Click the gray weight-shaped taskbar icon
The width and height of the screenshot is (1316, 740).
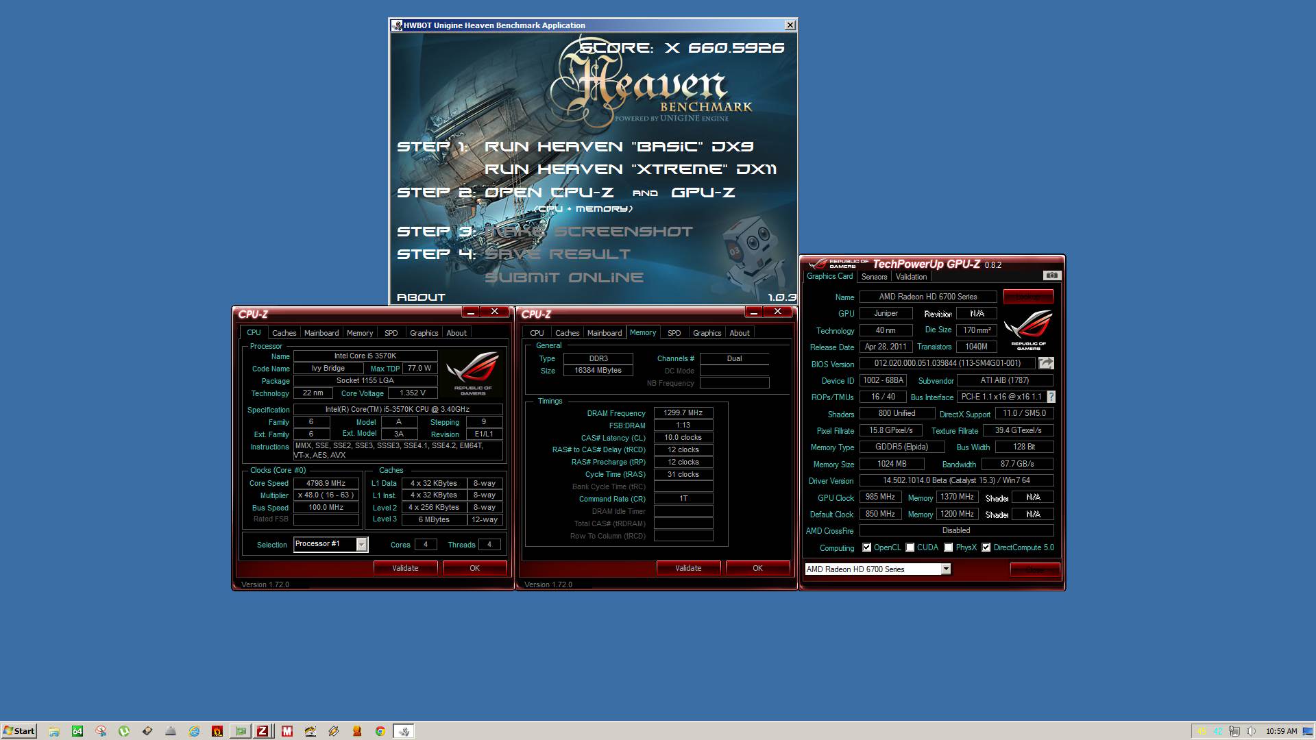pyautogui.click(x=171, y=731)
